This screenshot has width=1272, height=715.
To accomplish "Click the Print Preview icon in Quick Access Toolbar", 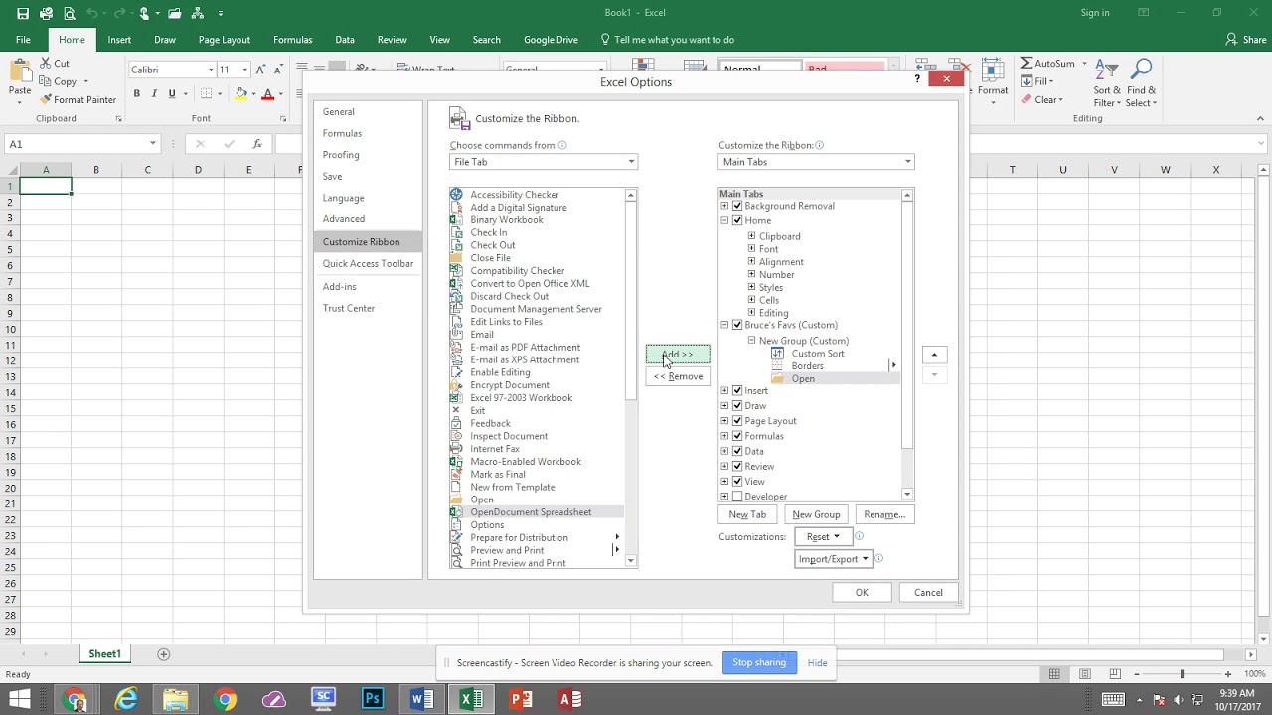I will pos(69,13).
